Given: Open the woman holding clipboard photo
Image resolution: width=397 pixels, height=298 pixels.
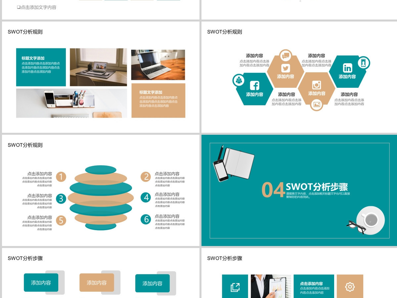Looking at the screenshot, I should 271,286.
